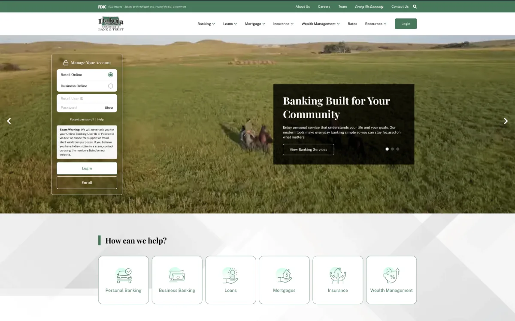
Task: Open the Business Banking card label
Action: click(177, 290)
